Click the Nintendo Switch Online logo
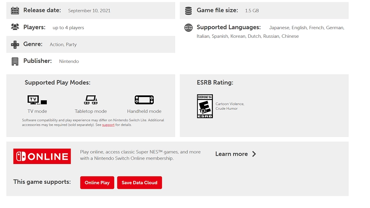Screen dimensions: 370x208 pyautogui.click(x=42, y=156)
